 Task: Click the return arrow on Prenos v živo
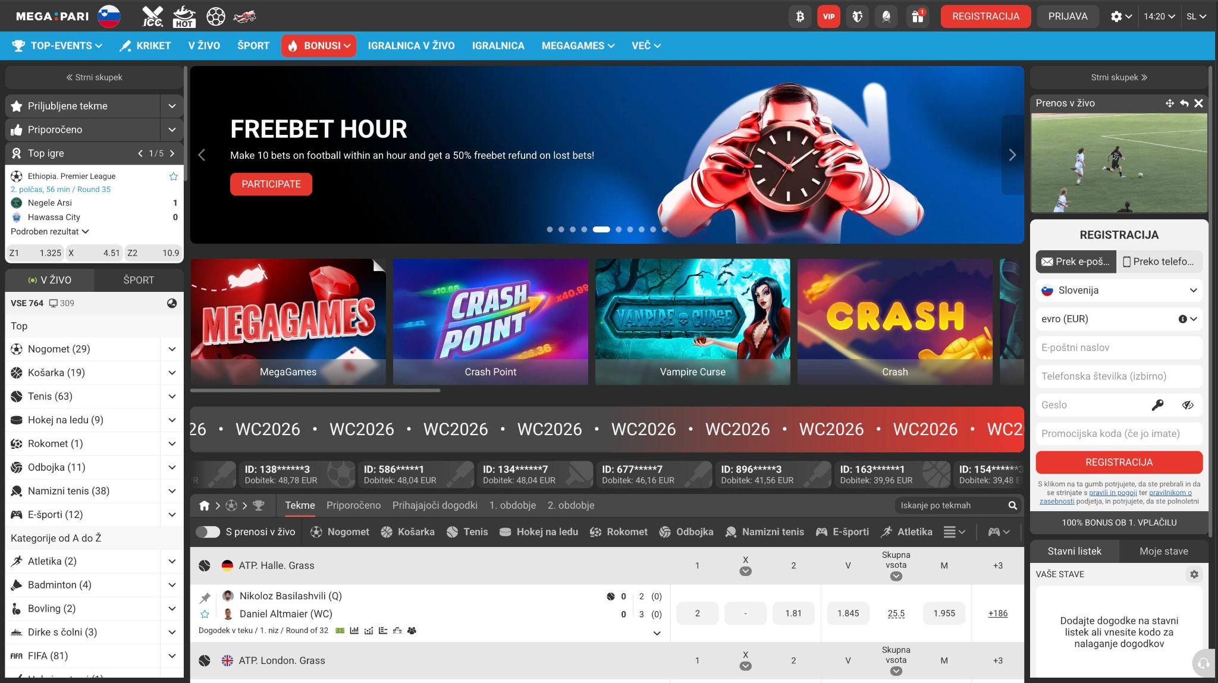(x=1184, y=103)
